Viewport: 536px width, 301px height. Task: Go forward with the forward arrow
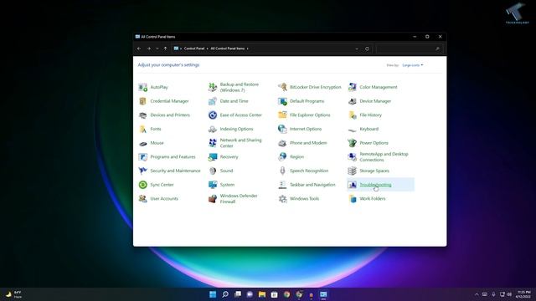click(149, 48)
